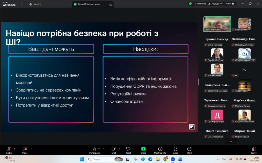Open the More options menu
Screen dimensions: 262x163
(189, 150)
